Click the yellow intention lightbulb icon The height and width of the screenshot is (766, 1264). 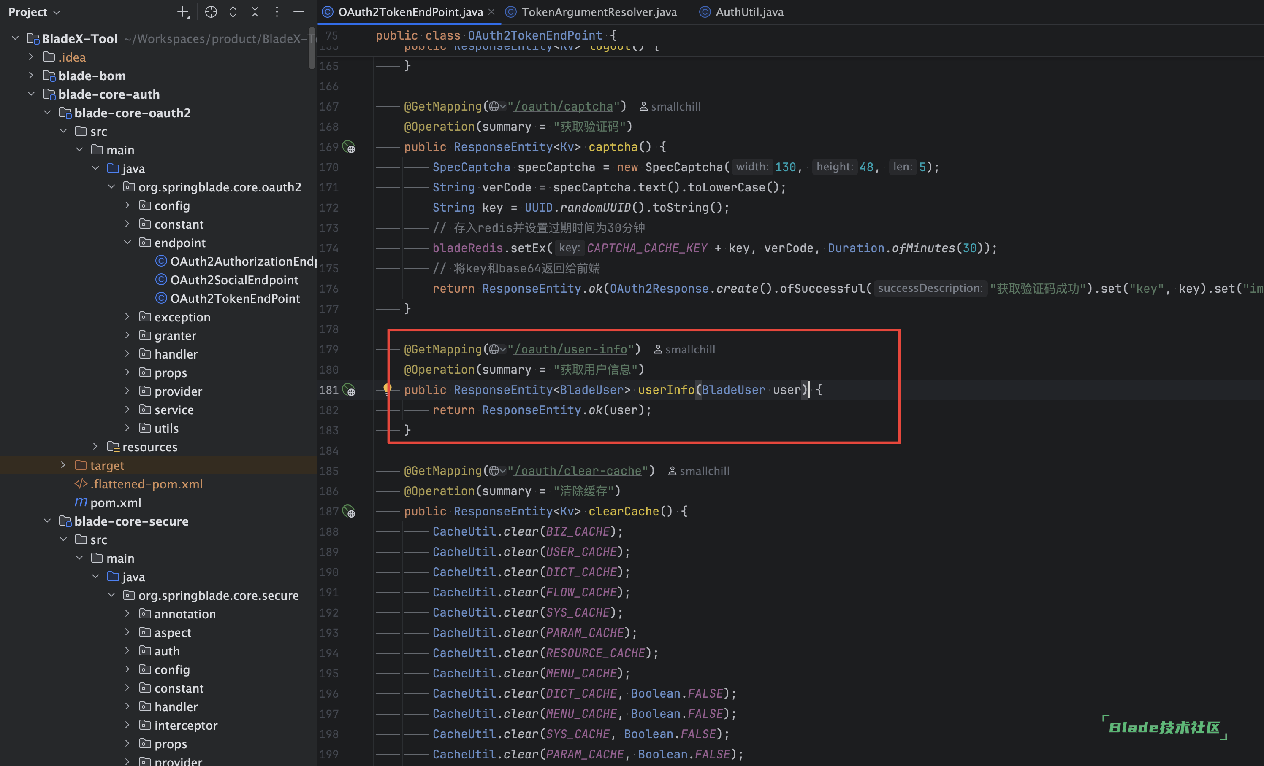click(x=387, y=389)
